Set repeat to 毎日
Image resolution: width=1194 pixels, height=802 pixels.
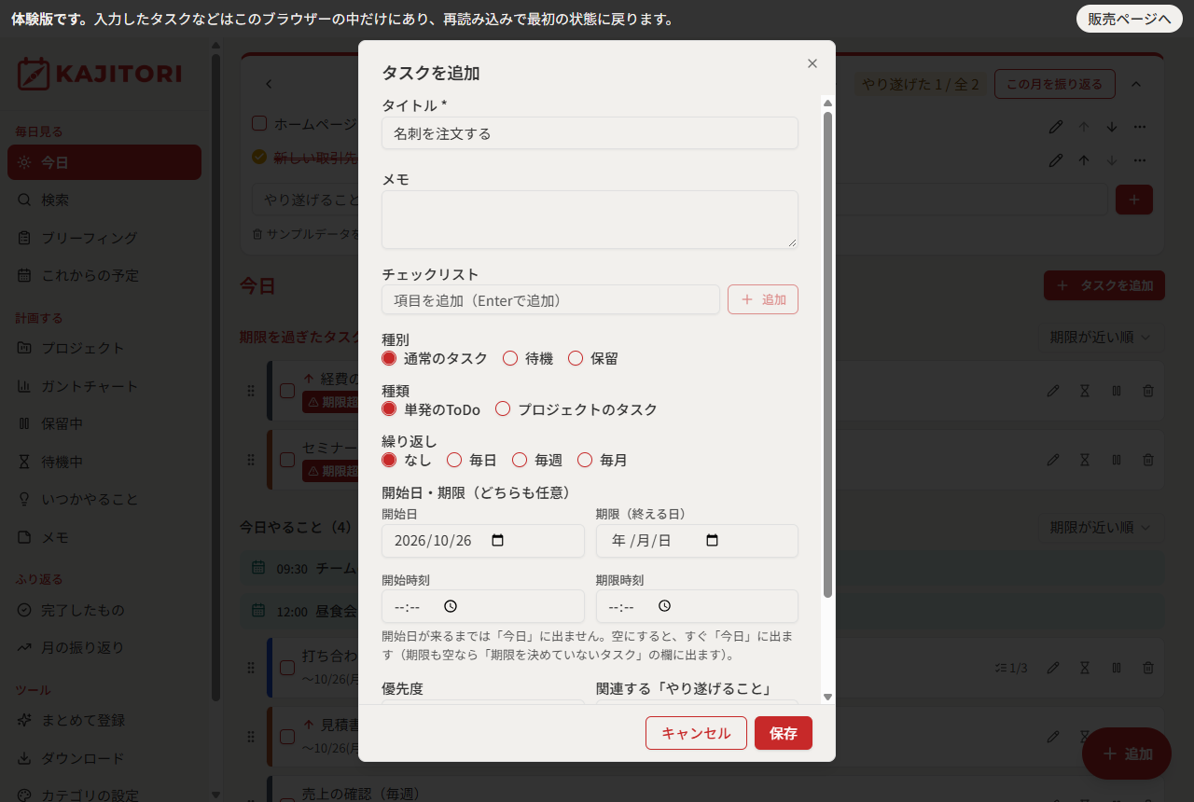(x=454, y=460)
